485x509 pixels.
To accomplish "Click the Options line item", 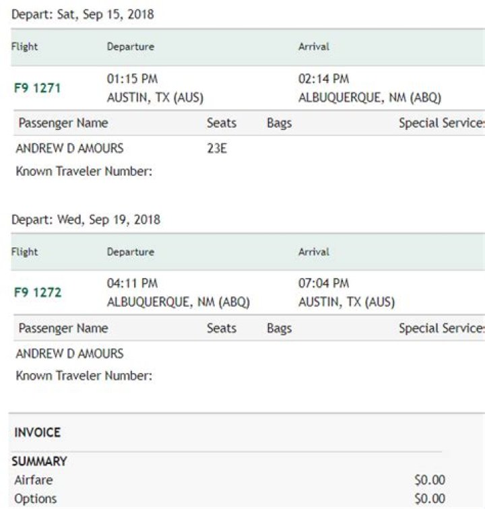I will pos(35,499).
